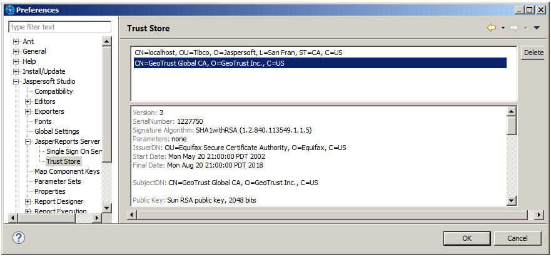Expand the Report Designer tree node
This screenshot has width=551, height=257.
click(x=28, y=202)
